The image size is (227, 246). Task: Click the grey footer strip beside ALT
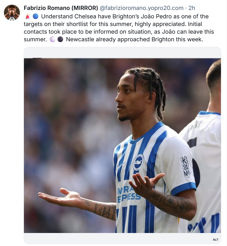click(x=118, y=238)
